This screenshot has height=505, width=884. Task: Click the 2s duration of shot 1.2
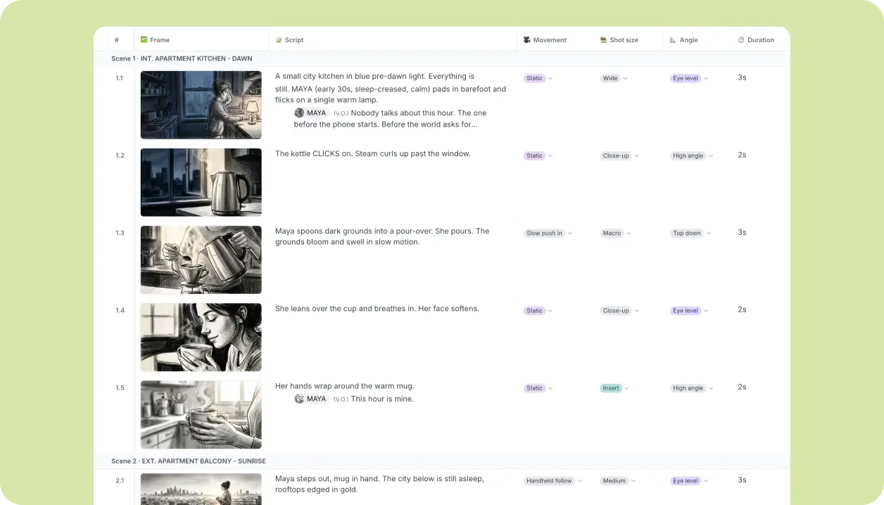742,155
